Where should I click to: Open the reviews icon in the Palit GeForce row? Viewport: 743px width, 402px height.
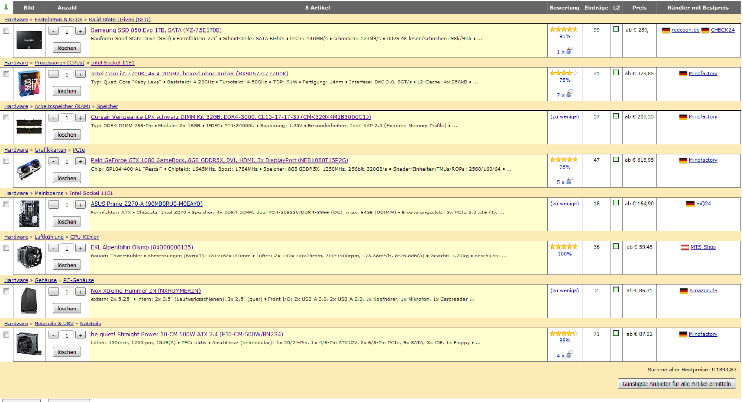pyautogui.click(x=570, y=181)
